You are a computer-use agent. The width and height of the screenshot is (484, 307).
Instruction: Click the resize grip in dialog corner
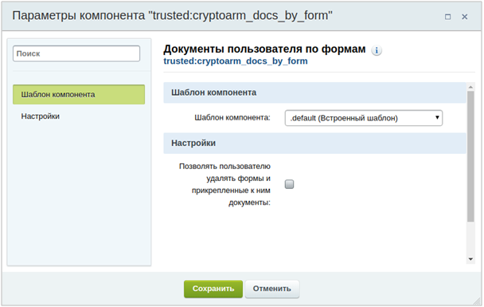477,301
